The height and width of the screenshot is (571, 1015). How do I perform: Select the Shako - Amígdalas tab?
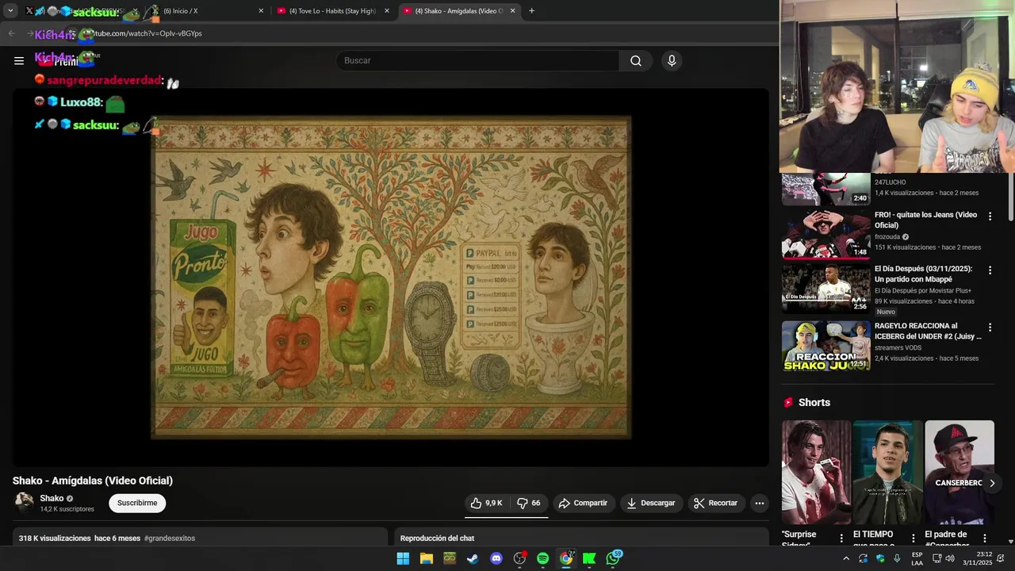coord(458,11)
